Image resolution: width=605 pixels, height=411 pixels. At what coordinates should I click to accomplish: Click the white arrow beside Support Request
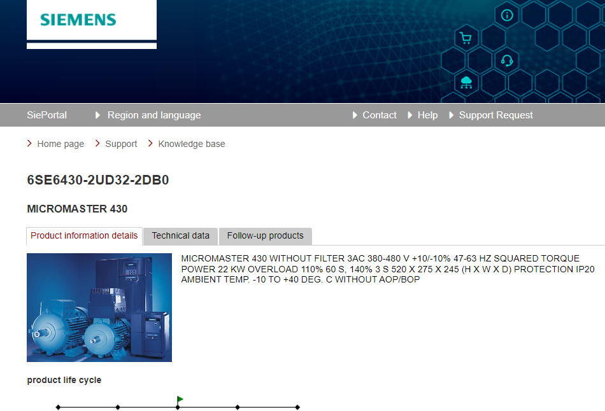tap(452, 115)
